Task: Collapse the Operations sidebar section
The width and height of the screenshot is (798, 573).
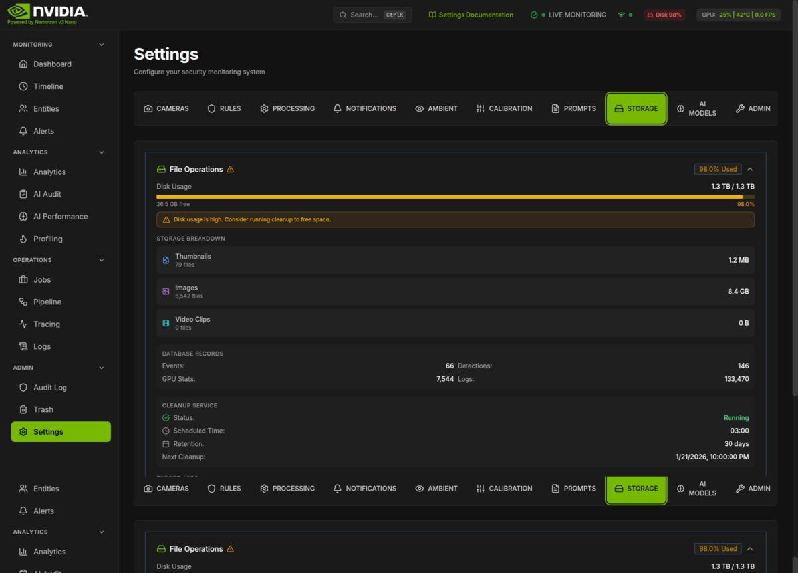Action: 102,260
